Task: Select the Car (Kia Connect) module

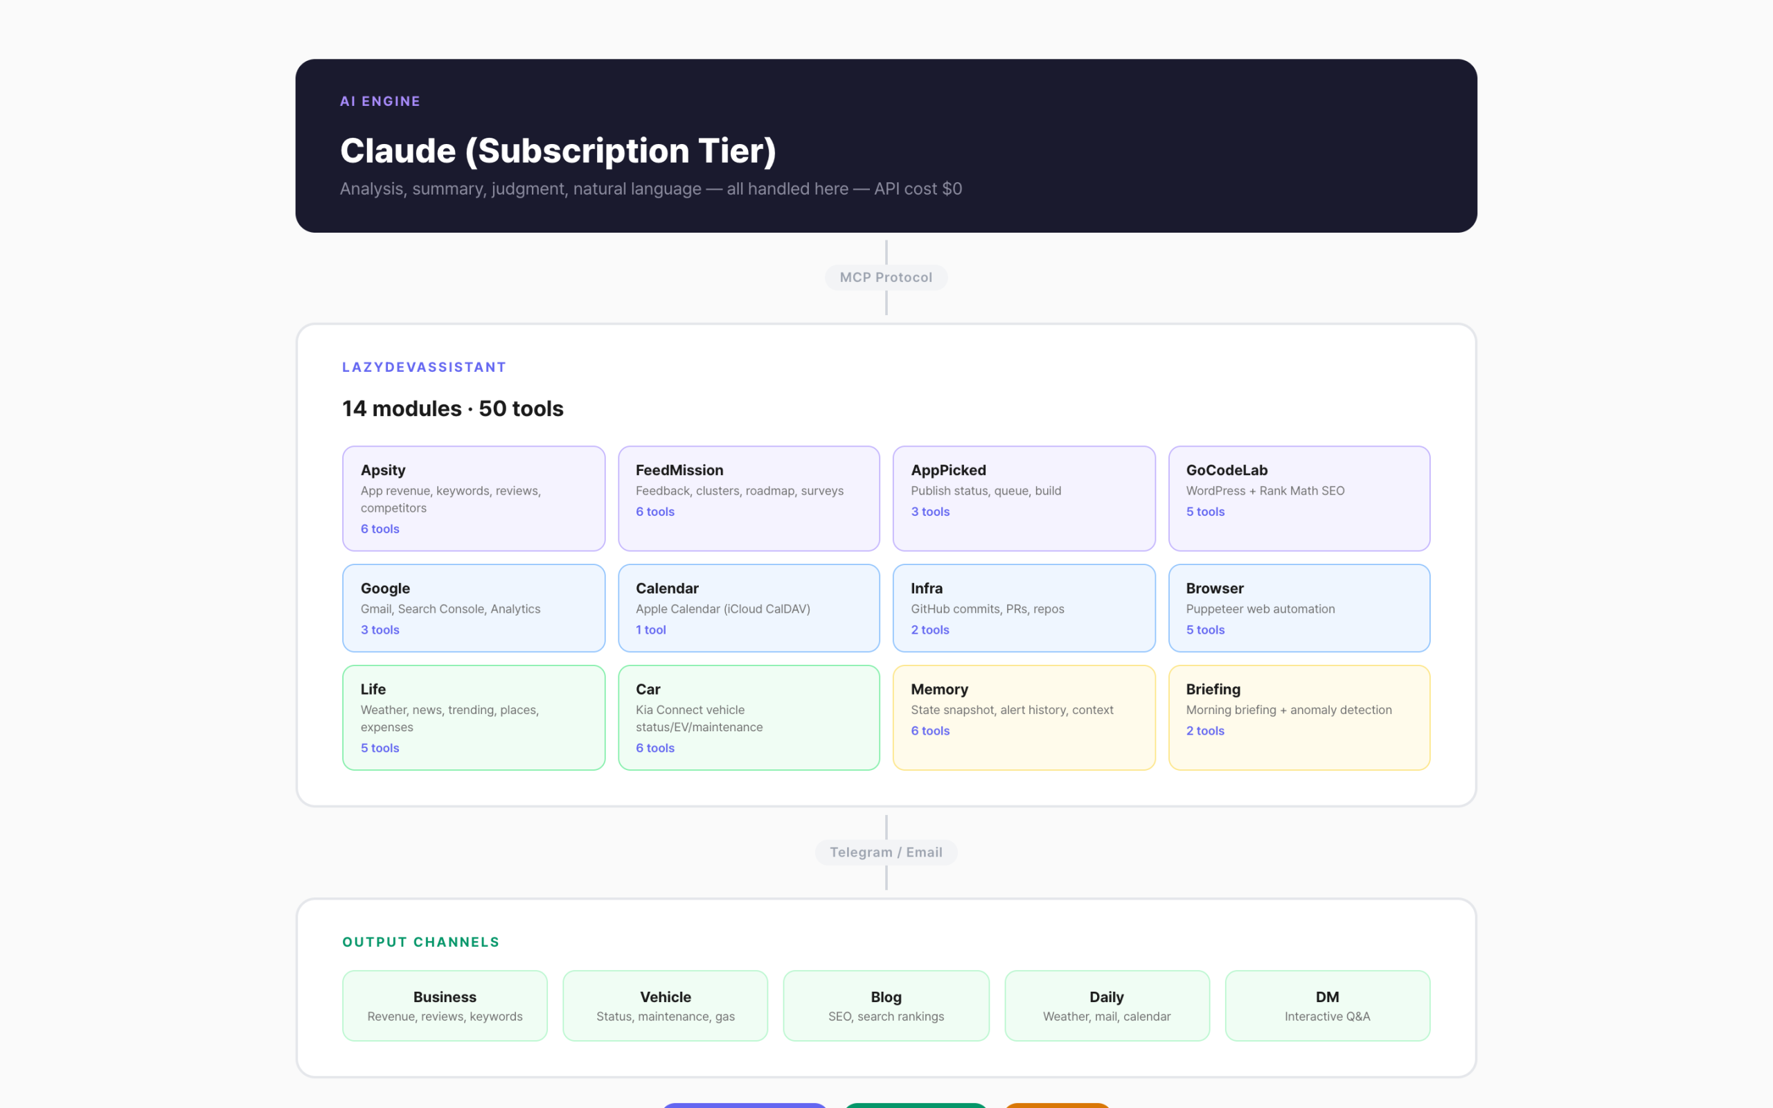Action: pyautogui.click(x=749, y=717)
